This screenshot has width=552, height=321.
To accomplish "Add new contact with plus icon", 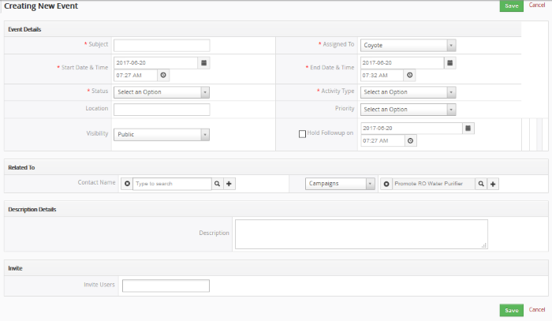I will (x=229, y=184).
